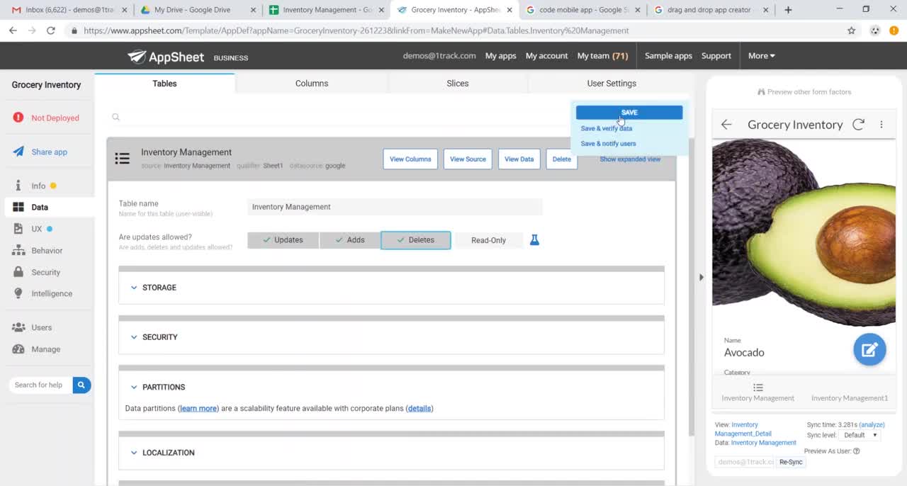The image size is (907, 486).
Task: Open My team (71) link
Action: click(x=602, y=56)
